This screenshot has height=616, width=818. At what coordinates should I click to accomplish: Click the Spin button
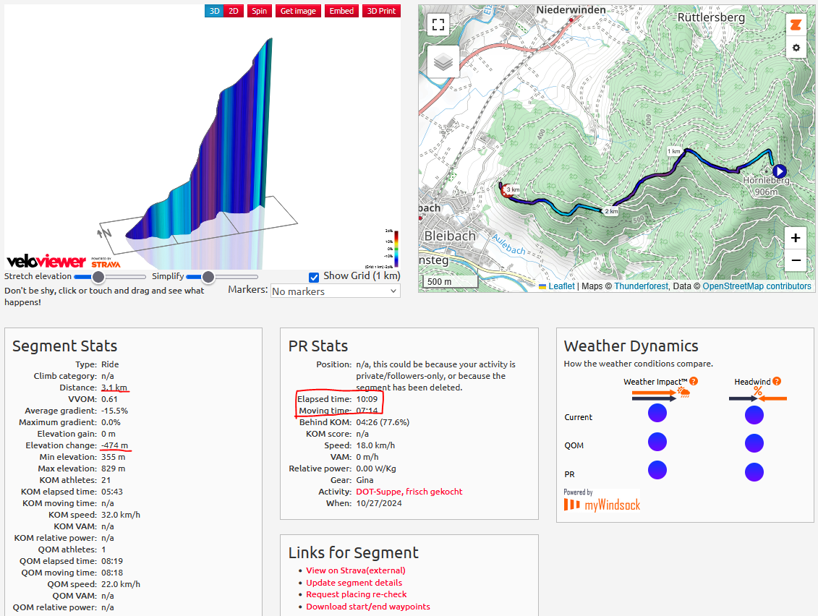258,11
